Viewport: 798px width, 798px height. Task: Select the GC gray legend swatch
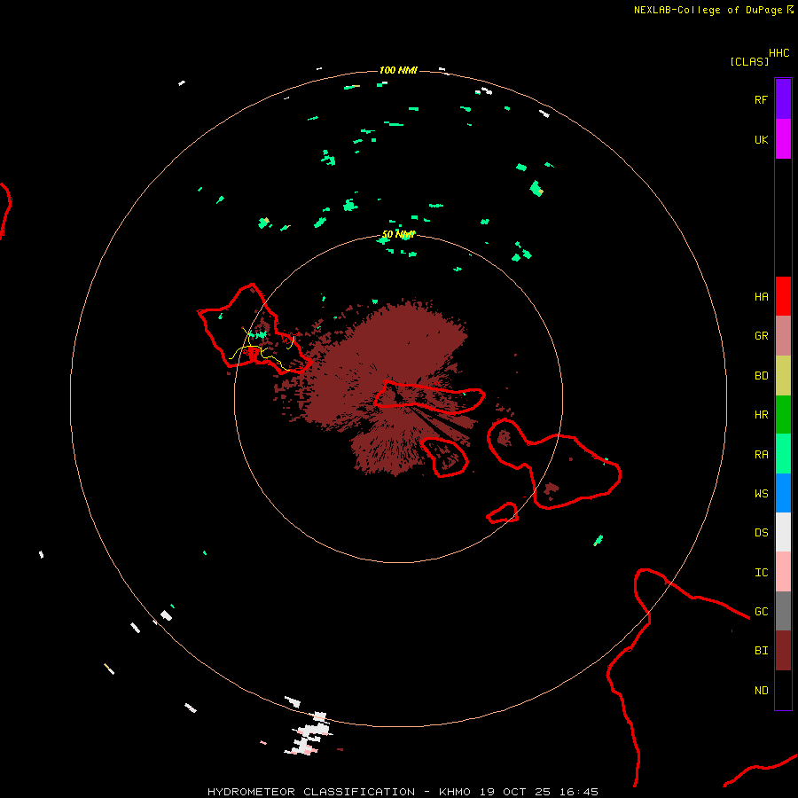pyautogui.click(x=783, y=611)
